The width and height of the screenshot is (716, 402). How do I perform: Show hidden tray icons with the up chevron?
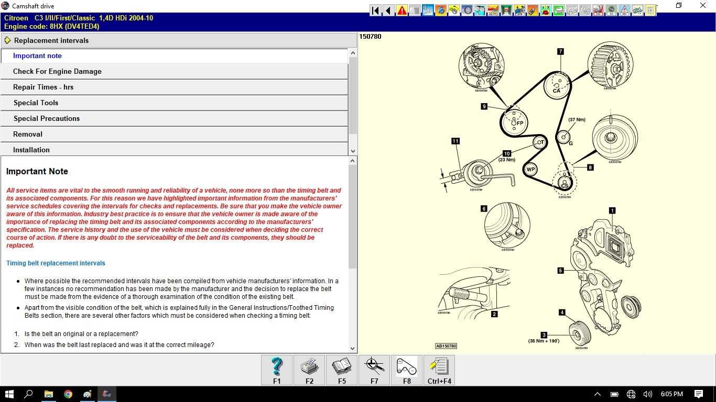(598, 394)
